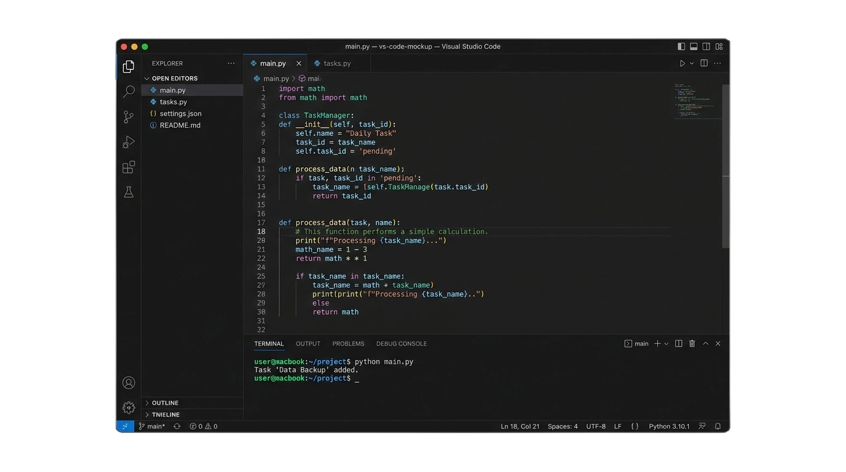This screenshot has height=472, width=846.
Task: Open a new terminal with the plus icon
Action: tap(655, 343)
